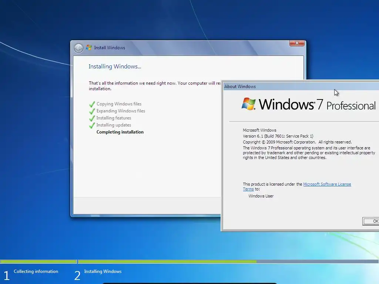The height and width of the screenshot is (284, 379).
Task: Click the 'Windows User' licensee name
Action: point(261,196)
